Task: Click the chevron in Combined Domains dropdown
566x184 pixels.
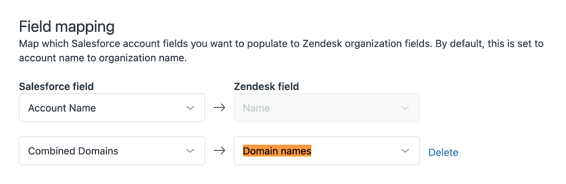Action: pyautogui.click(x=190, y=151)
